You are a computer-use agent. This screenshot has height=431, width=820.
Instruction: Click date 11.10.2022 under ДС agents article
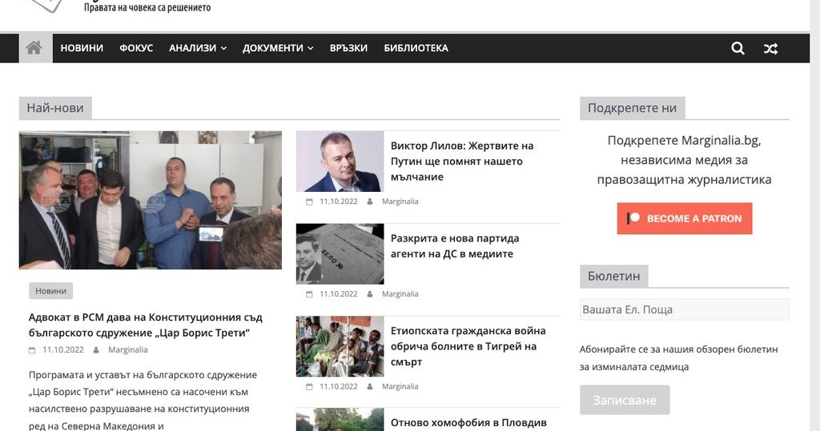(x=339, y=293)
